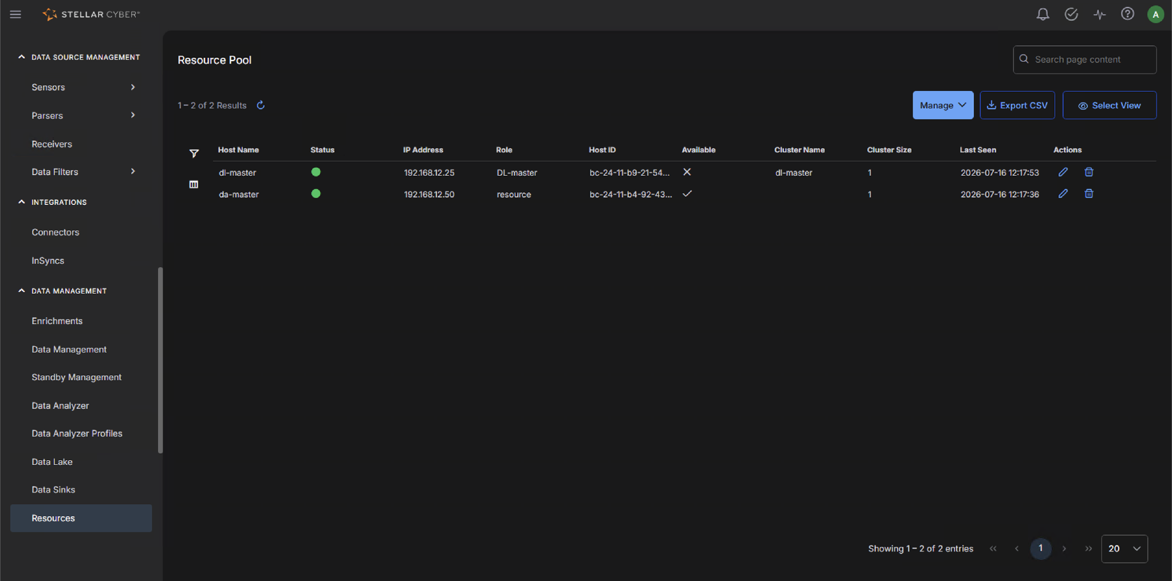Collapse the Data Management section
This screenshot has width=1172, height=581.
tap(21, 290)
